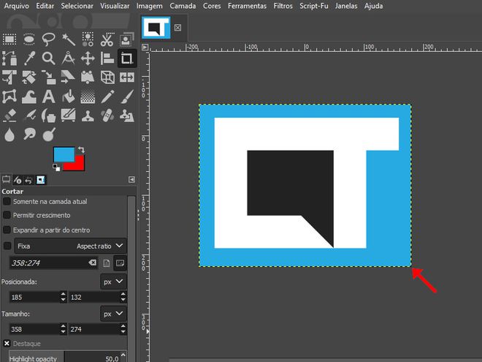Tick the Fixa aspect ratio checkbox
482x362 pixels.
point(7,246)
